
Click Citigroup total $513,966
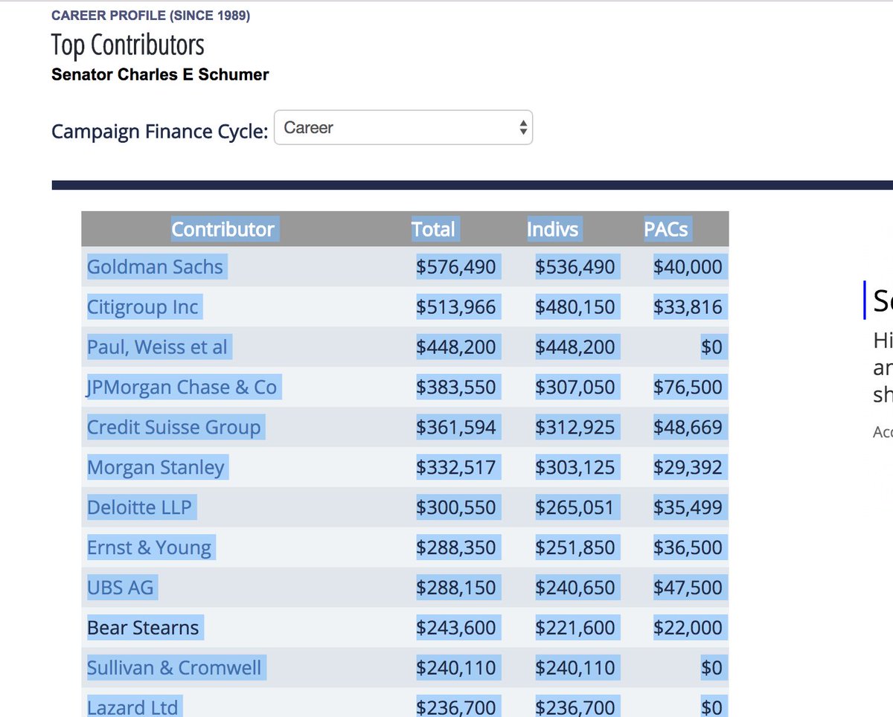tap(456, 306)
